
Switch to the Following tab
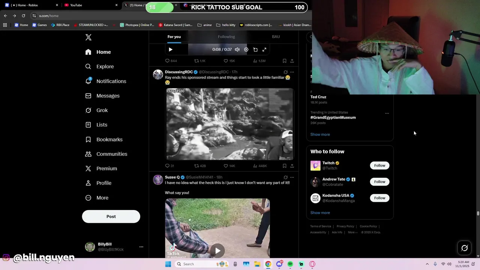(x=226, y=37)
